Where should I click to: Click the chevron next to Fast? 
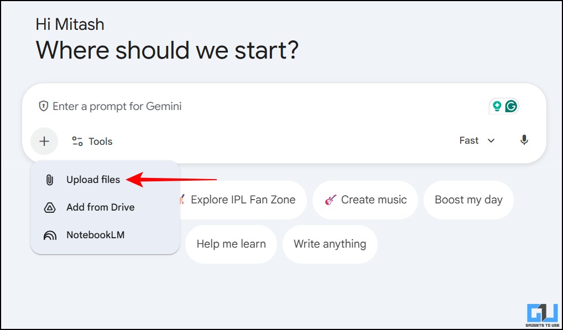click(x=491, y=141)
